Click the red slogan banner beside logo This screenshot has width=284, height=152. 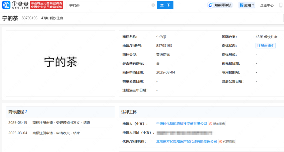[x=47, y=5]
